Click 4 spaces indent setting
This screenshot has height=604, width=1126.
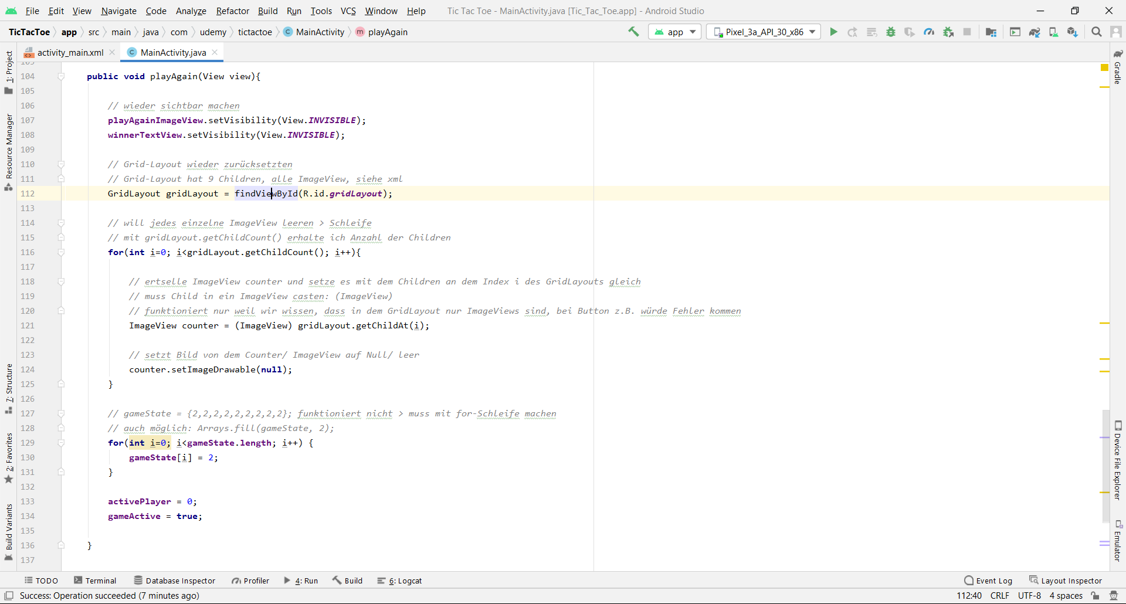pyautogui.click(x=1066, y=596)
